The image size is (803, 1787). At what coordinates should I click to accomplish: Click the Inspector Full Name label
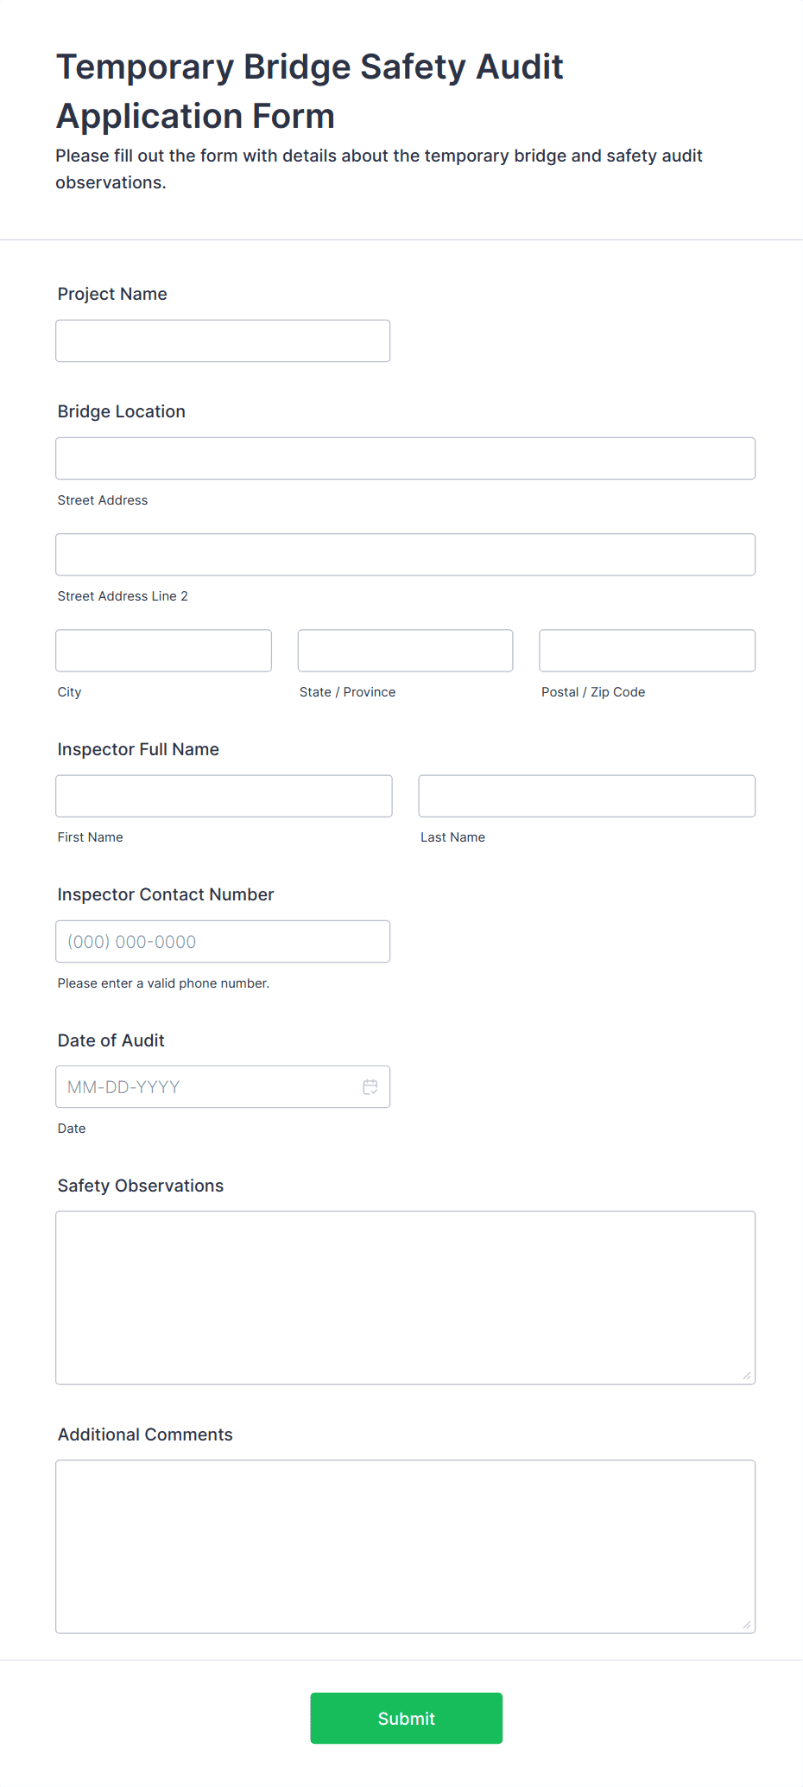click(138, 749)
